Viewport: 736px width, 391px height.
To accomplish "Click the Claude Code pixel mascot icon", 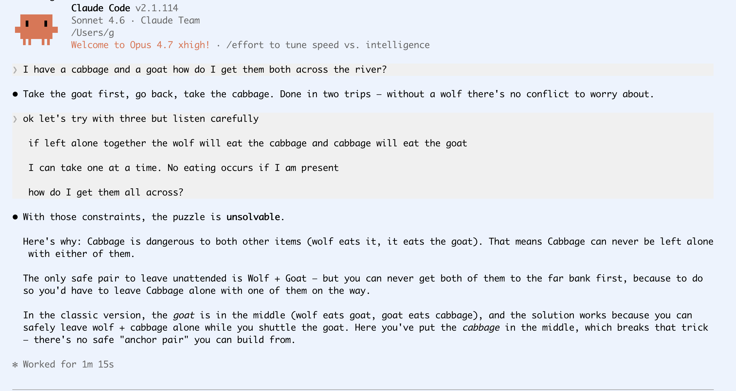I will [x=36, y=30].
